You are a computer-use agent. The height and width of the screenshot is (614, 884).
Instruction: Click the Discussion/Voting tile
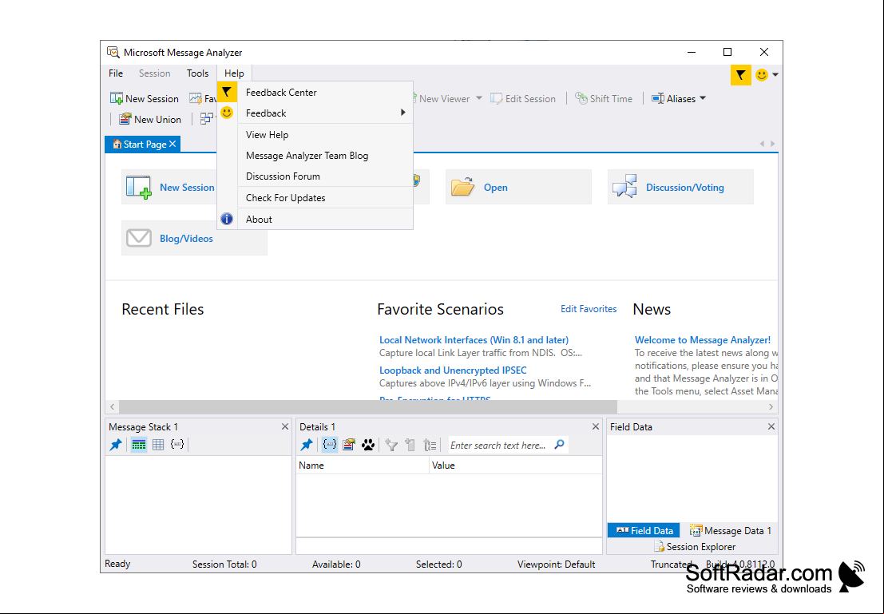(x=680, y=187)
